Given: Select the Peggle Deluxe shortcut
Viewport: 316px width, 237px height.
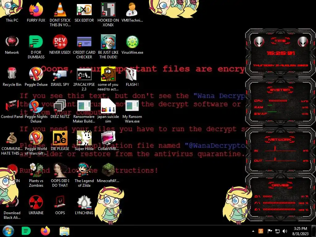Looking at the screenshot, I should tap(36, 77).
